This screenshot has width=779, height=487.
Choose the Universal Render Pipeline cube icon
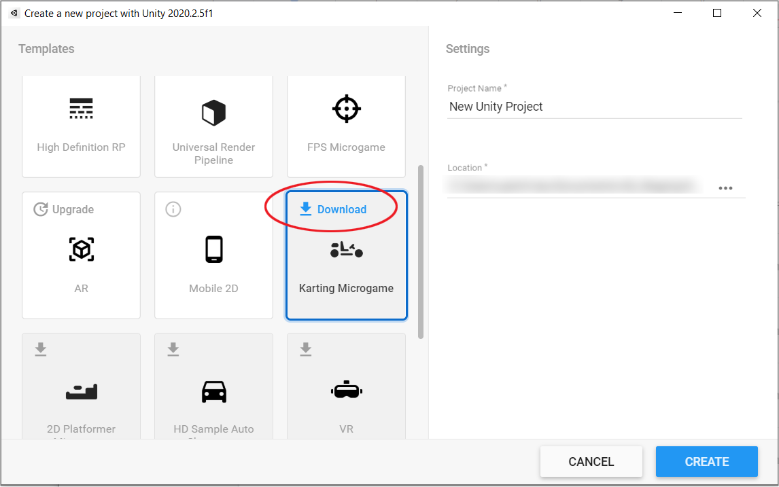point(213,113)
